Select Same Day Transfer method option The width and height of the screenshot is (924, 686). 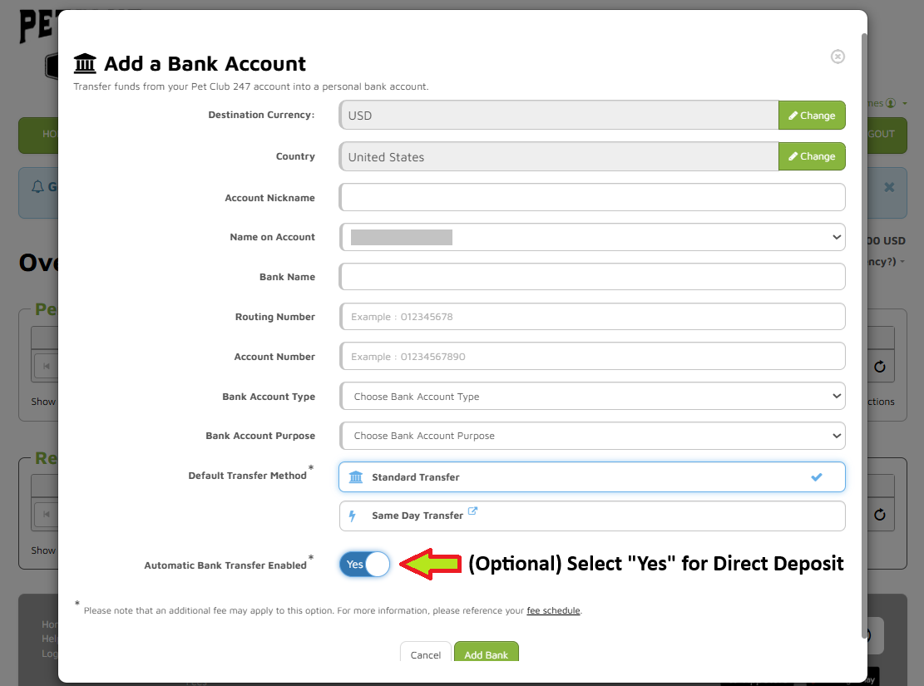[x=591, y=516]
